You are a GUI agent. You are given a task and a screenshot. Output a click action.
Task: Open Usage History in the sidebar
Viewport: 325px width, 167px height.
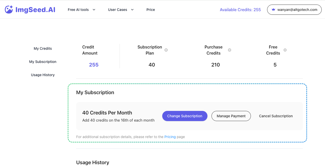[x=43, y=75]
